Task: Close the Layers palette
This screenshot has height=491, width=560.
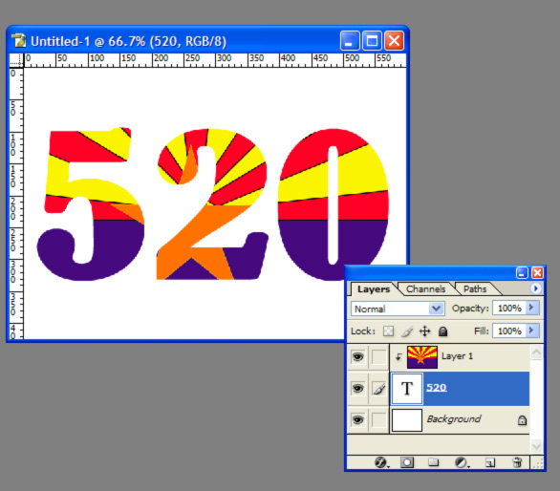Action: coord(537,273)
